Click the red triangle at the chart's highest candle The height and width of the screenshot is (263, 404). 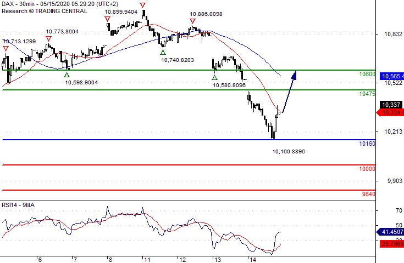point(142,5)
